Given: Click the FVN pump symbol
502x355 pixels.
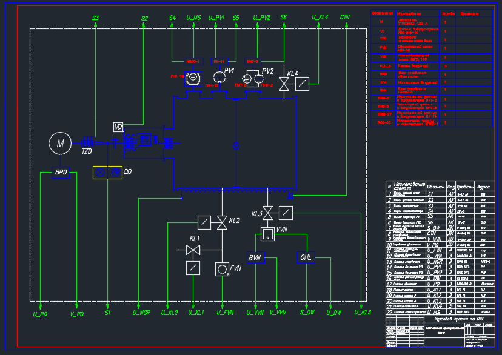Looking at the screenshot, I should pyautogui.click(x=223, y=269).
